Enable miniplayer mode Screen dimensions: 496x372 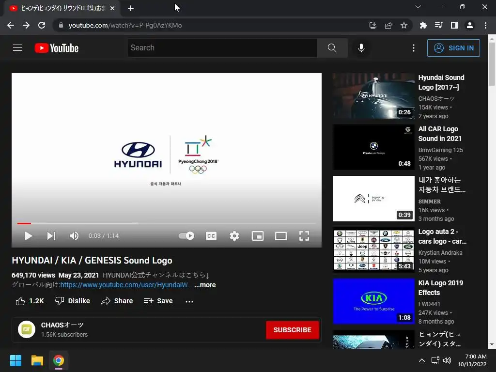click(x=258, y=236)
